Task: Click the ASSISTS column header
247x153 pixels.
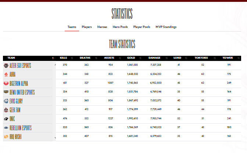Action: pyautogui.click(x=109, y=58)
